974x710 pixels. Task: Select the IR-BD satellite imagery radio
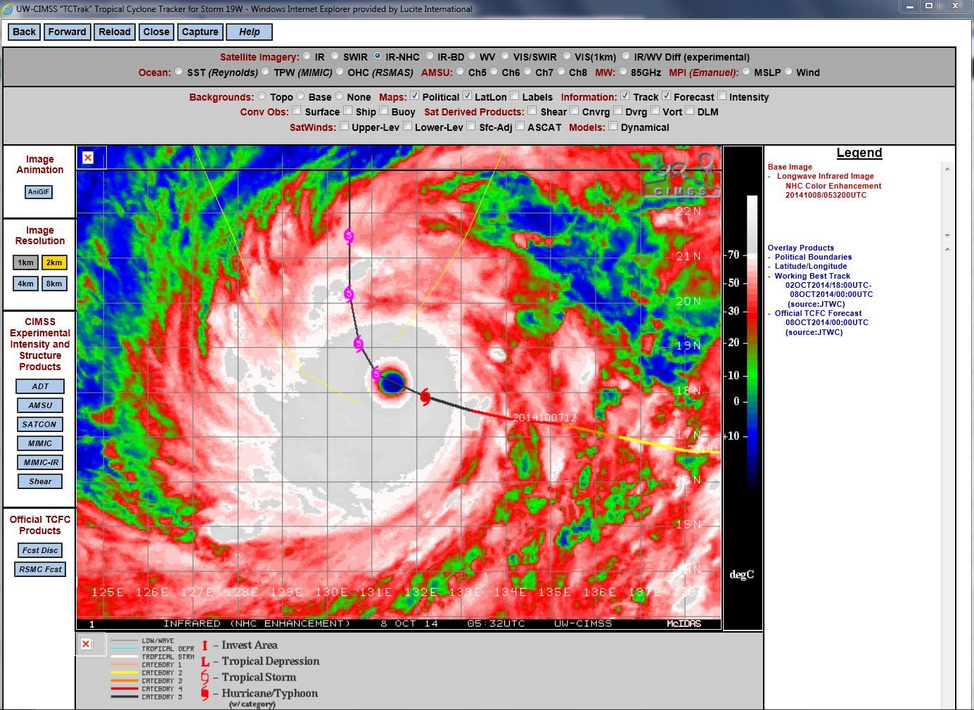[429, 56]
